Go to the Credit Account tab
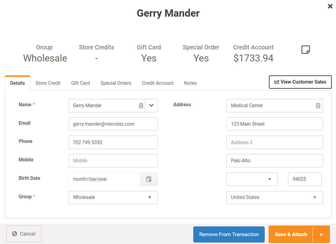Image resolution: width=336 pixels, height=244 pixels. point(157,83)
